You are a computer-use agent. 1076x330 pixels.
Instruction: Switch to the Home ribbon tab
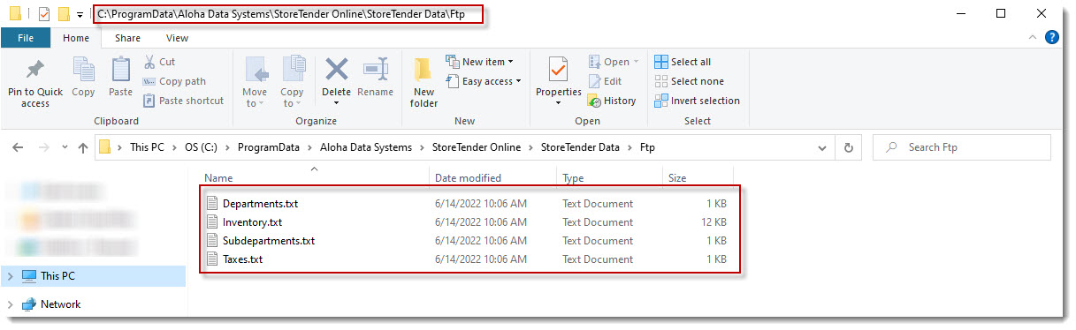click(76, 38)
